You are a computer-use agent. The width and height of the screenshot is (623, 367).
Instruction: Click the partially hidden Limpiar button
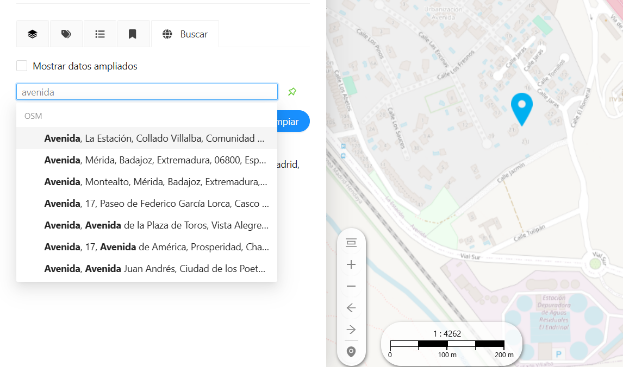coord(293,122)
